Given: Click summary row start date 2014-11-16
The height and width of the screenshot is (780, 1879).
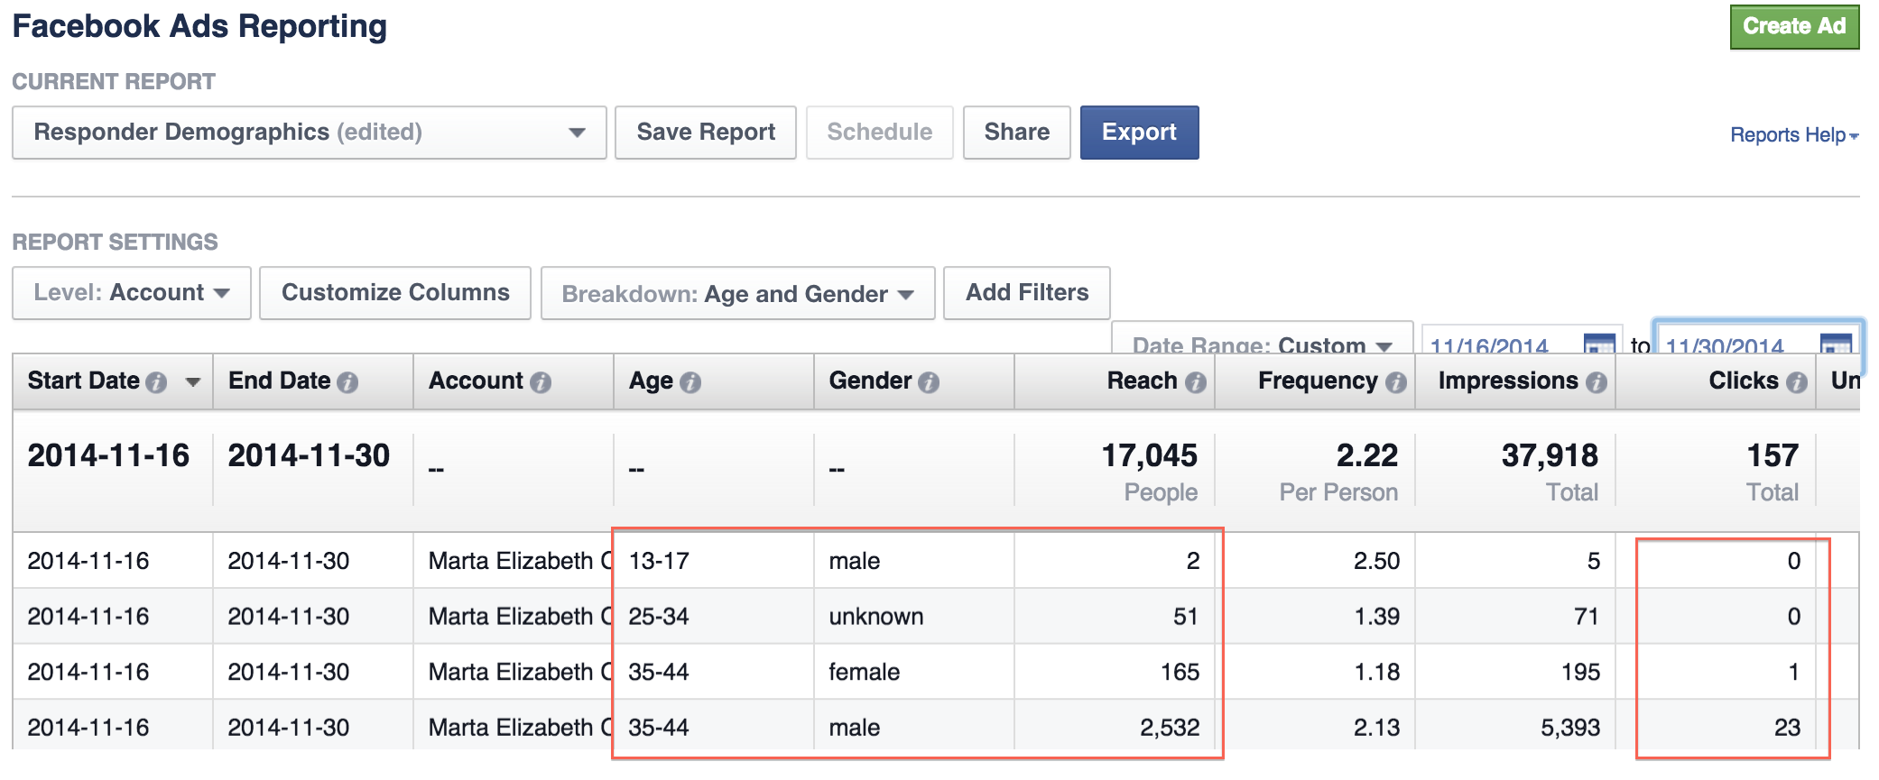Looking at the screenshot, I should (x=108, y=456).
